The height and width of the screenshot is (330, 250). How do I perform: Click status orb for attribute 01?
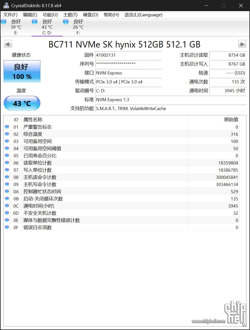[7, 127]
